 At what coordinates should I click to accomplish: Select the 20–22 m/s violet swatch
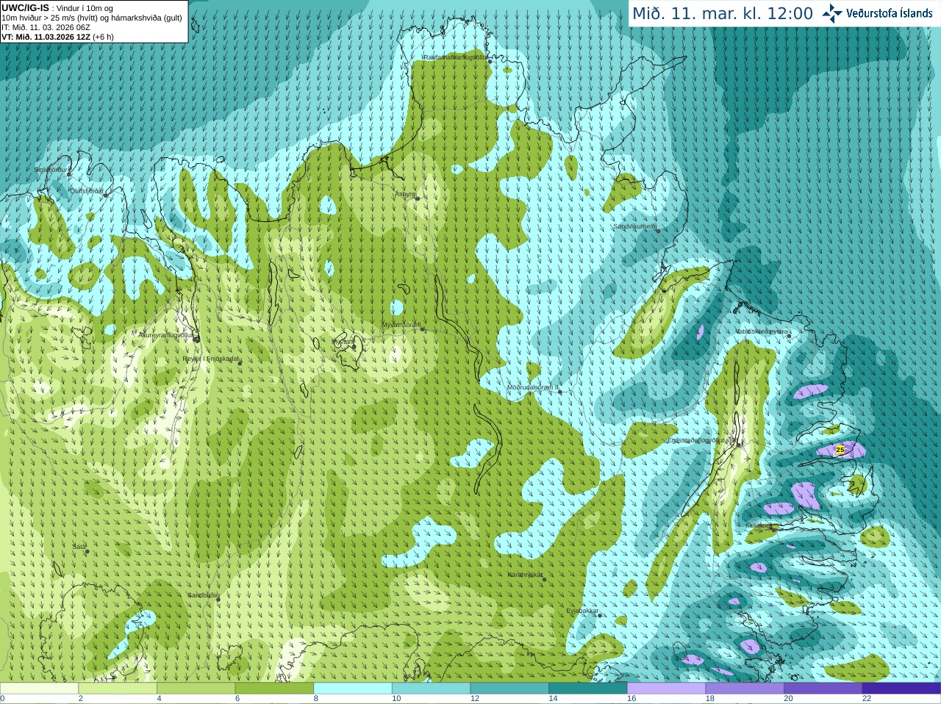pos(823,689)
